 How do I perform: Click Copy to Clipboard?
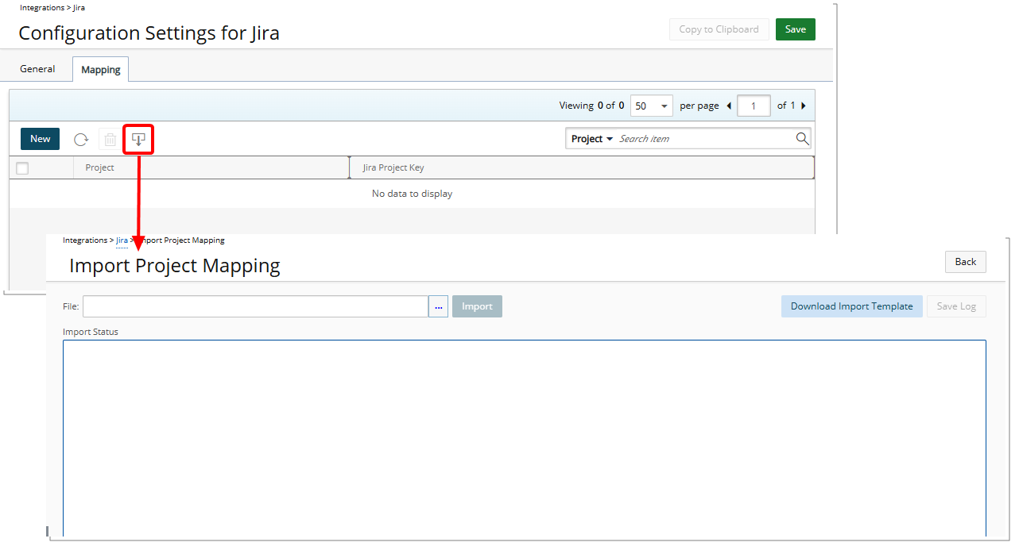pyautogui.click(x=719, y=29)
